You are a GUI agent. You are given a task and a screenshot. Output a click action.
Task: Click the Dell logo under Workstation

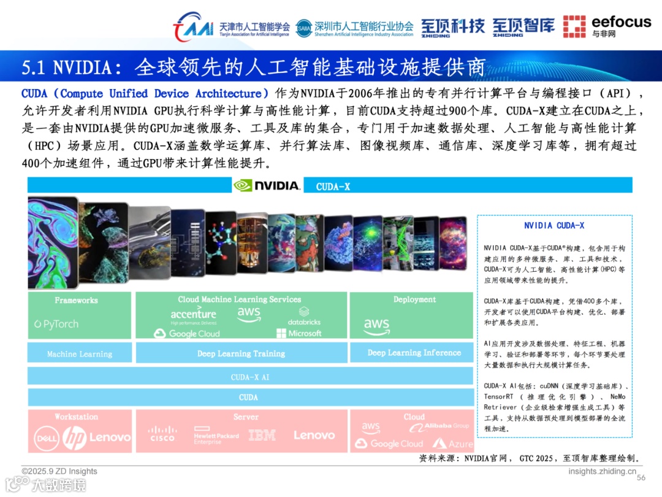pos(47,438)
